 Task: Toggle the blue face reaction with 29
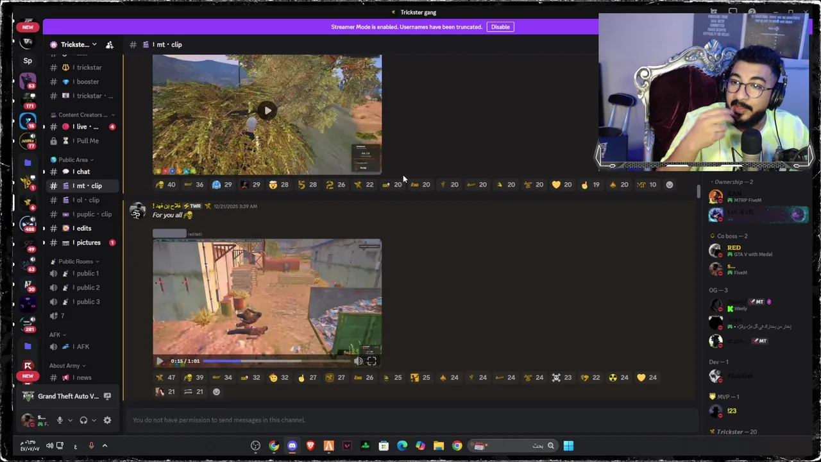(x=222, y=185)
